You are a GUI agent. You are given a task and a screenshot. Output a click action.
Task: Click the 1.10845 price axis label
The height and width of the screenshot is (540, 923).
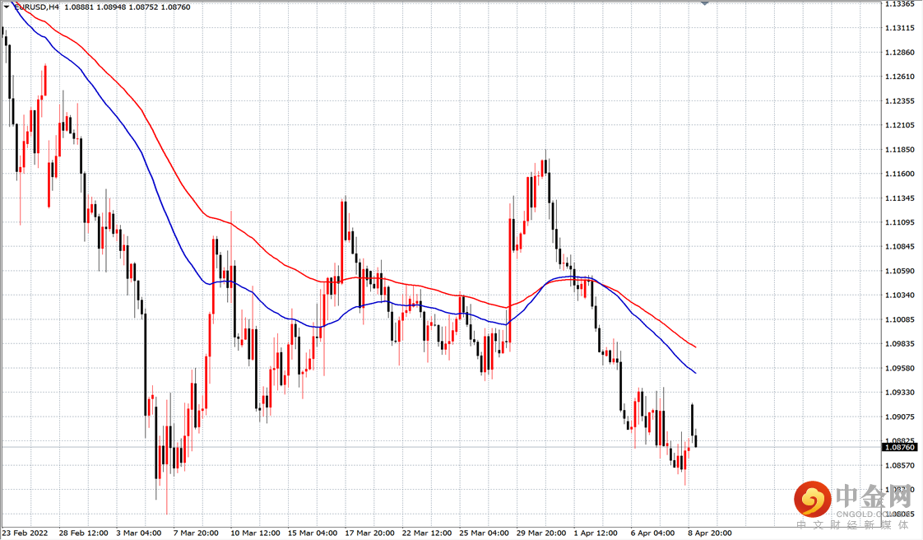(899, 246)
